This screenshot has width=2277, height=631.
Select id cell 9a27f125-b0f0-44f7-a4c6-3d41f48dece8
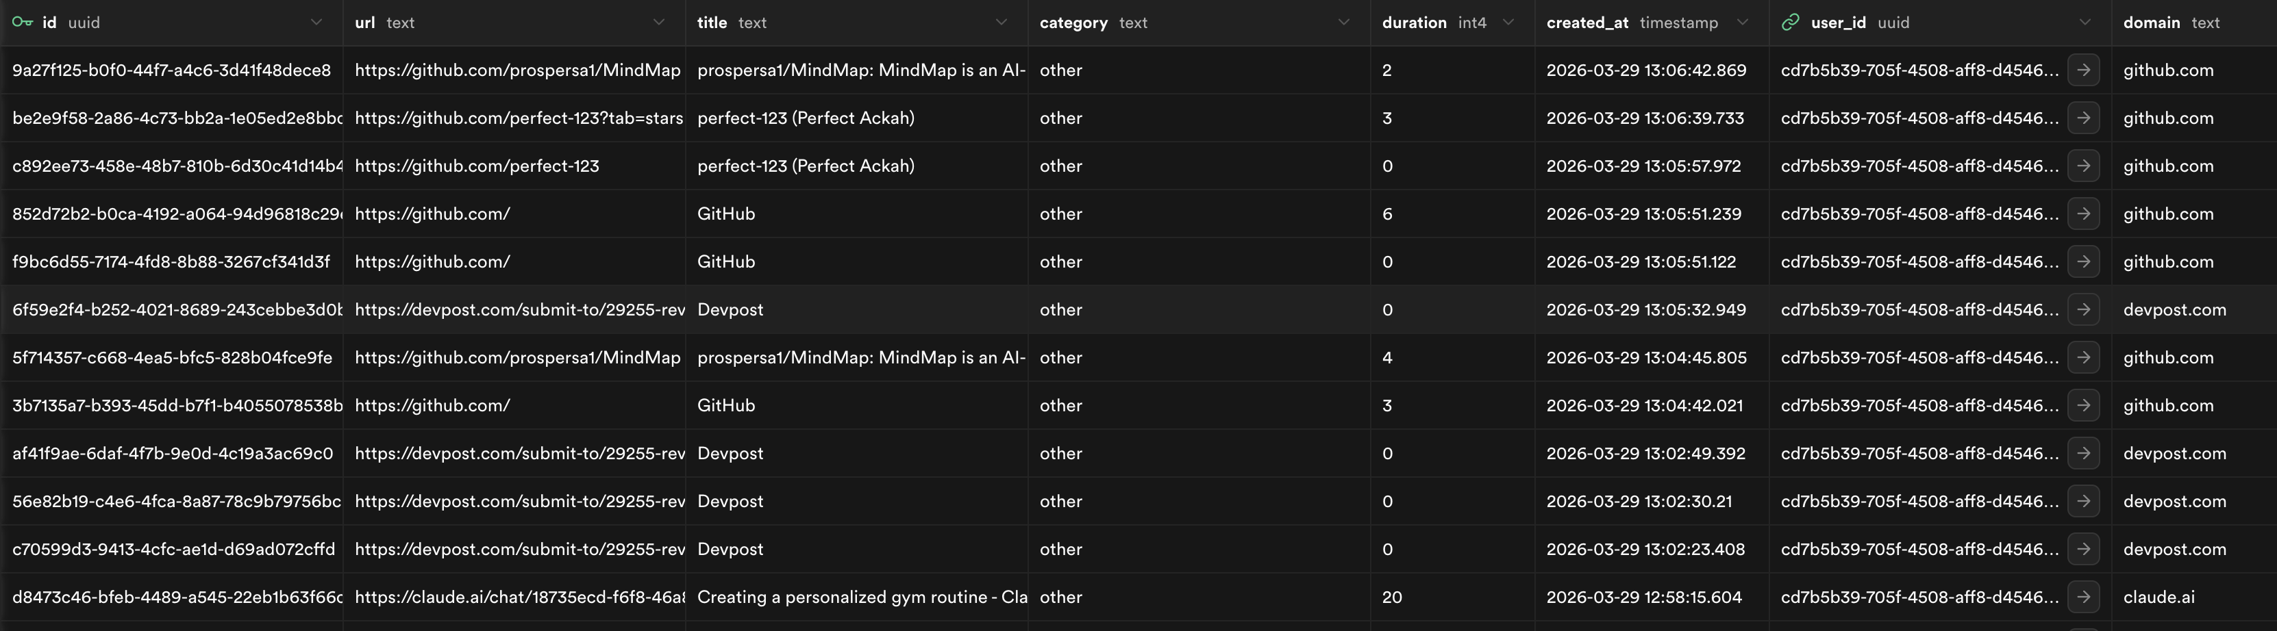coord(171,70)
